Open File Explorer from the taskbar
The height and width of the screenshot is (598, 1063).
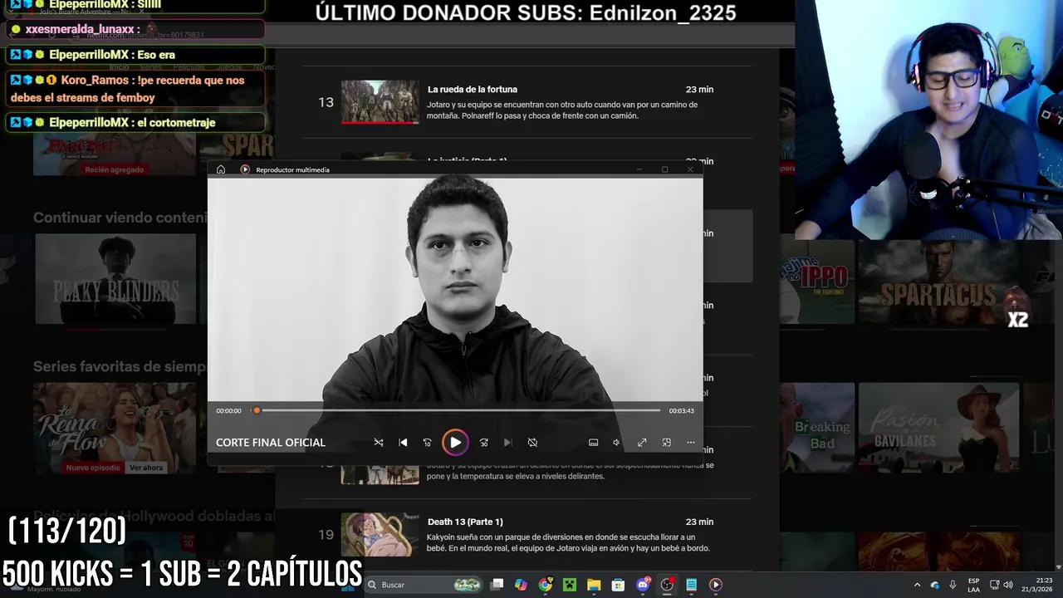[x=594, y=585]
